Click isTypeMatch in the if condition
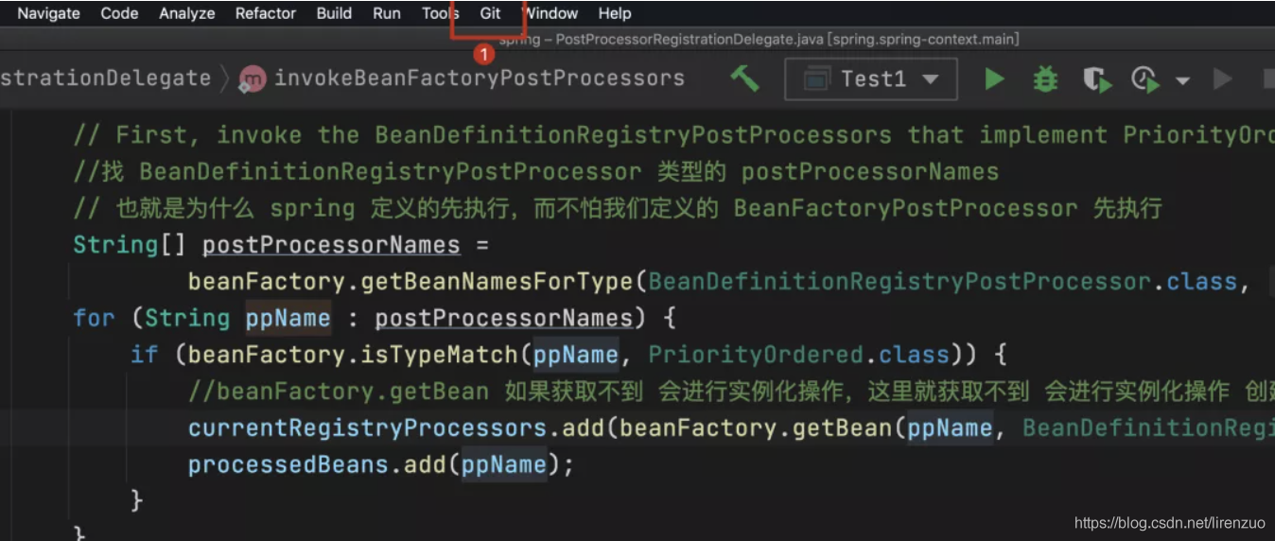Screen dimensions: 1275x541 [x=439, y=355]
